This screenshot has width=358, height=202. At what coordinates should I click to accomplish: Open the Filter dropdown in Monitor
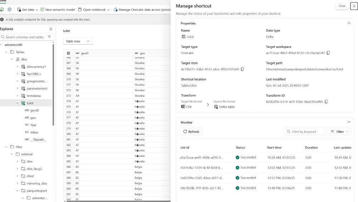pos(339,132)
